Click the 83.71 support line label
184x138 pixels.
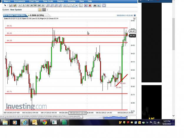(9, 92)
